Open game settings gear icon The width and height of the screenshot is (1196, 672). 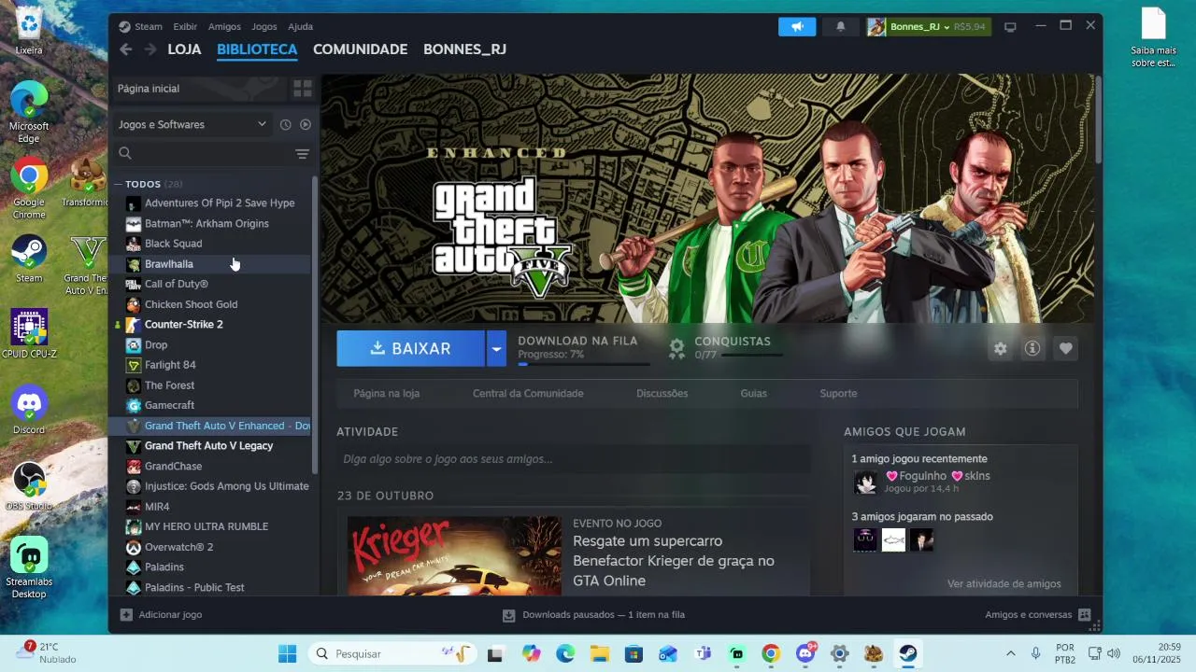click(1001, 348)
